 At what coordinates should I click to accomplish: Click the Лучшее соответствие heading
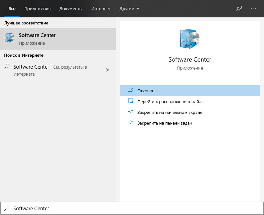click(x=26, y=23)
